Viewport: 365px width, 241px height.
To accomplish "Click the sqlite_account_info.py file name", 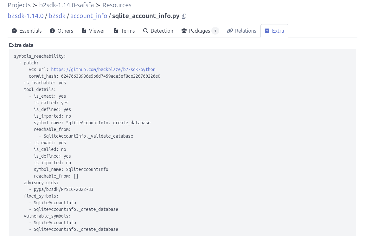I will (146, 16).
